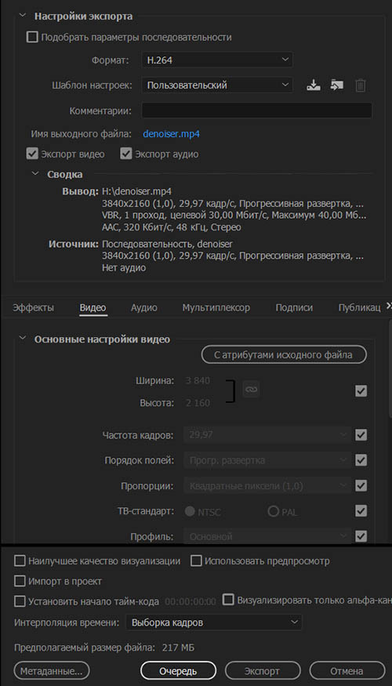
Task: Enable Использовать предпросмотр checkbox
Action: click(x=196, y=561)
